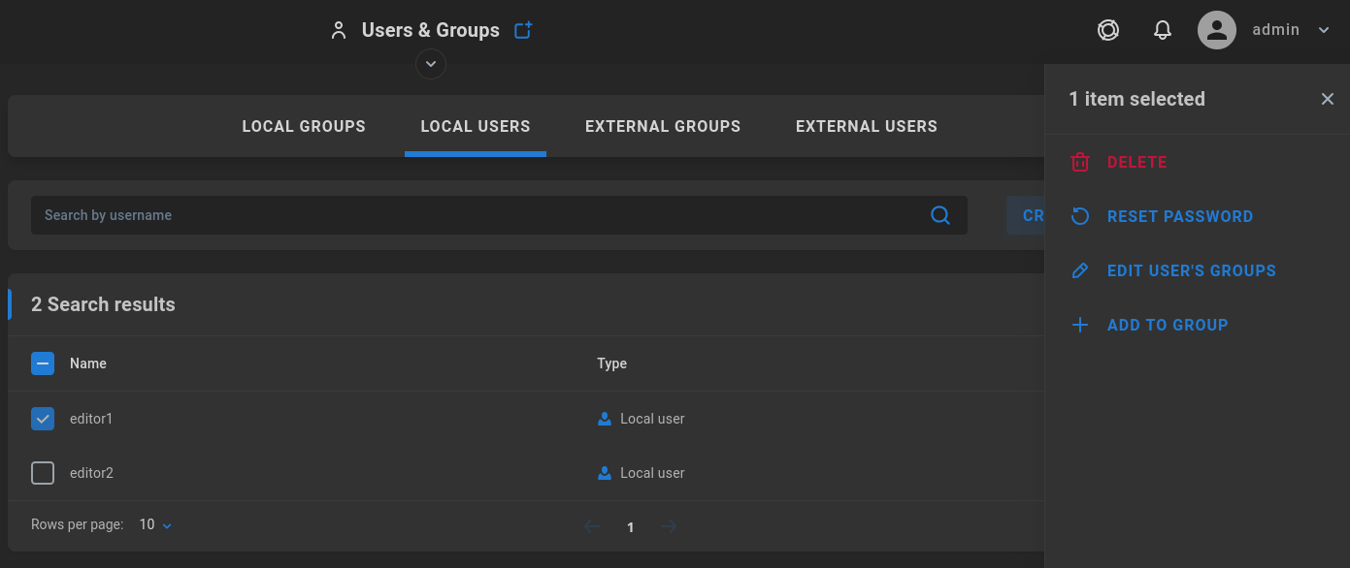The image size is (1350, 568).
Task: Open the External Groups tab
Action: pyautogui.click(x=663, y=126)
